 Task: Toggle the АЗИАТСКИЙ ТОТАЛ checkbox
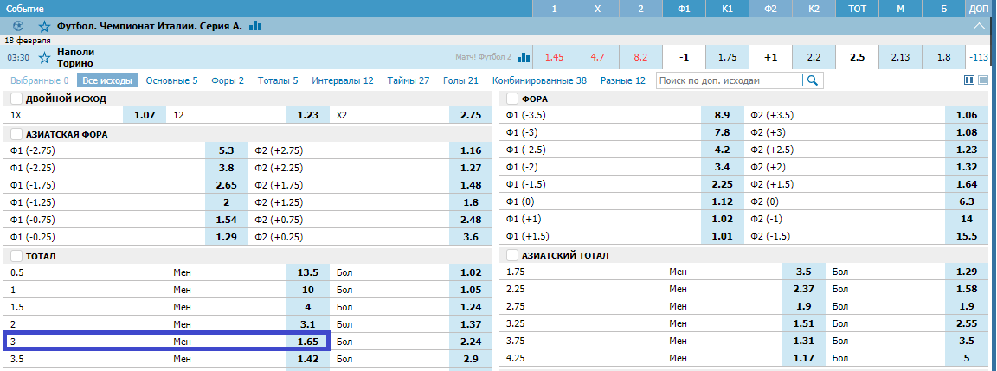pyautogui.click(x=511, y=255)
